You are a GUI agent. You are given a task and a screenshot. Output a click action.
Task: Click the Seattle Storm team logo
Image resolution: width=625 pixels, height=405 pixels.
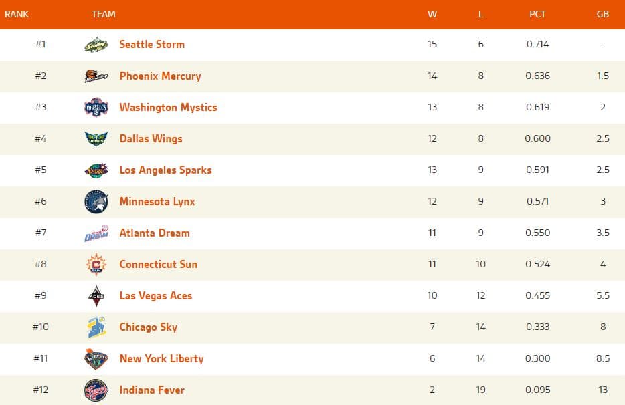point(96,45)
